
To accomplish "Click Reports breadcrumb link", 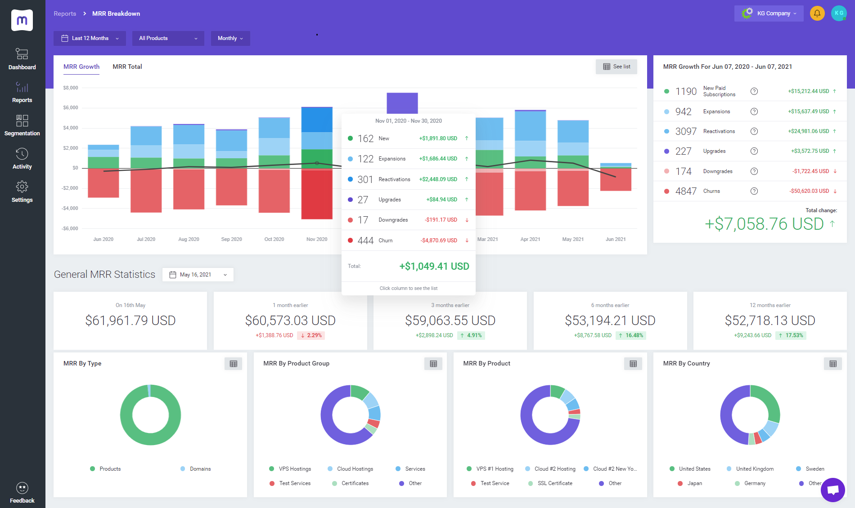I will 65,13.
